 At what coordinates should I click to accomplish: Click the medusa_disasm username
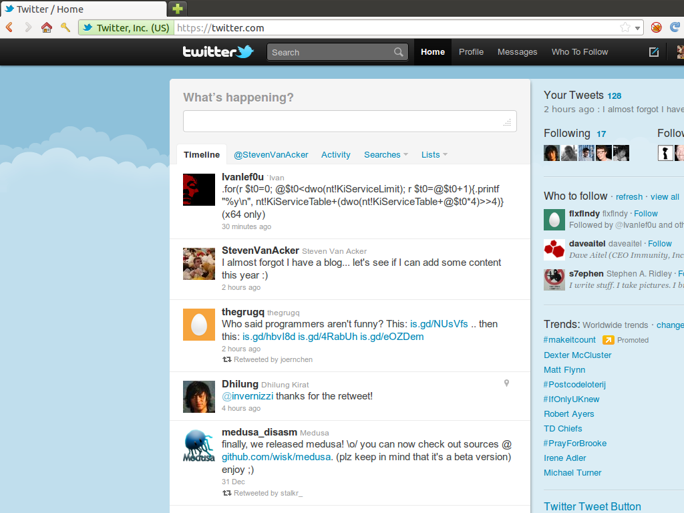pos(259,432)
